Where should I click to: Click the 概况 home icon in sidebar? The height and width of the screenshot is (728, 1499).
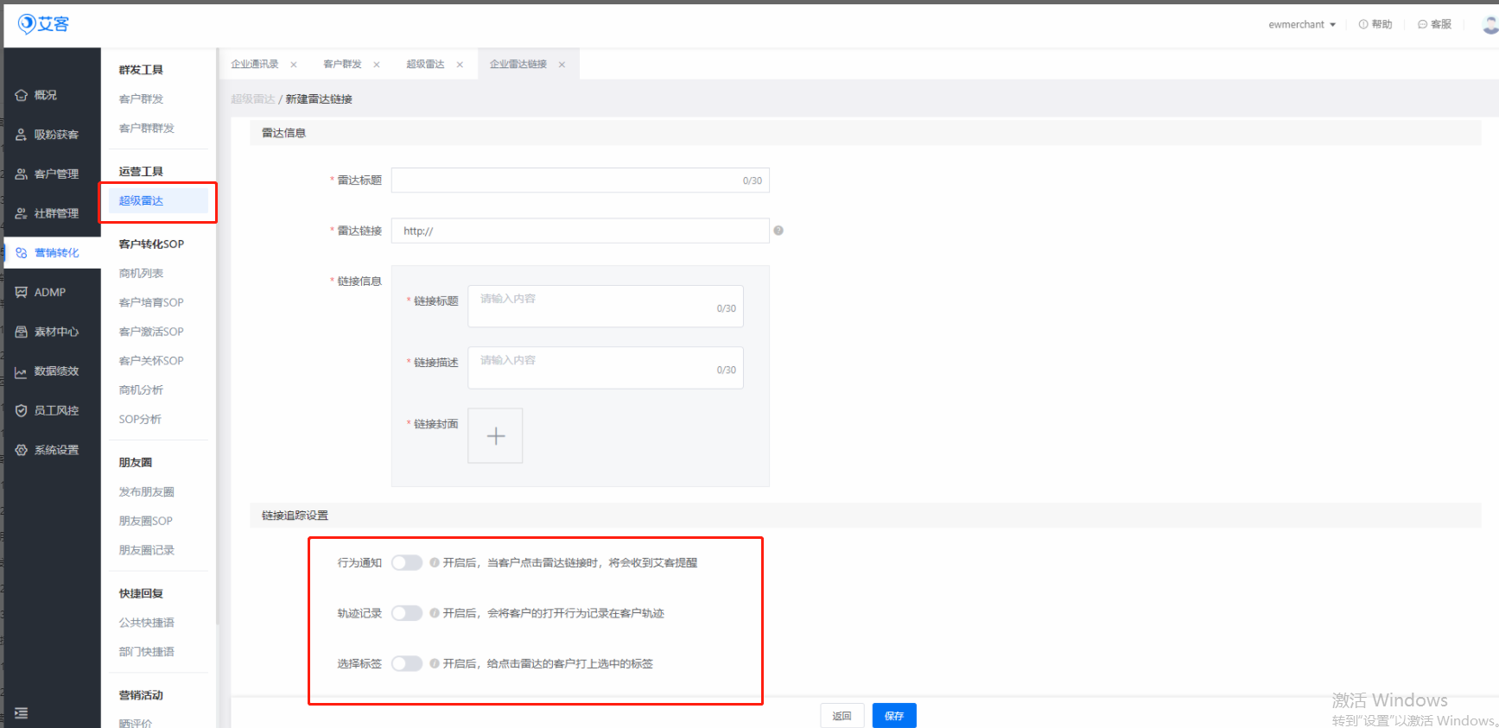click(22, 95)
